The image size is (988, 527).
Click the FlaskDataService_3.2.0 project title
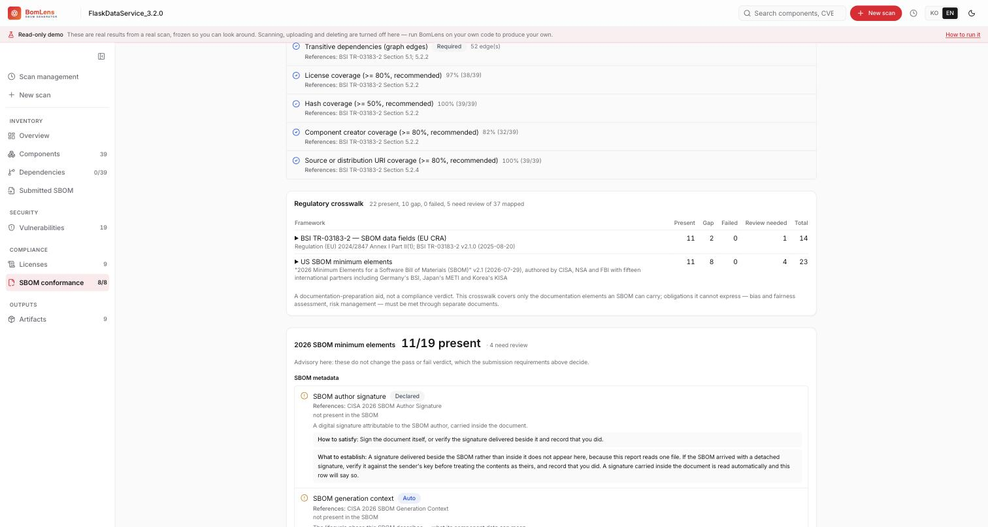coord(125,13)
